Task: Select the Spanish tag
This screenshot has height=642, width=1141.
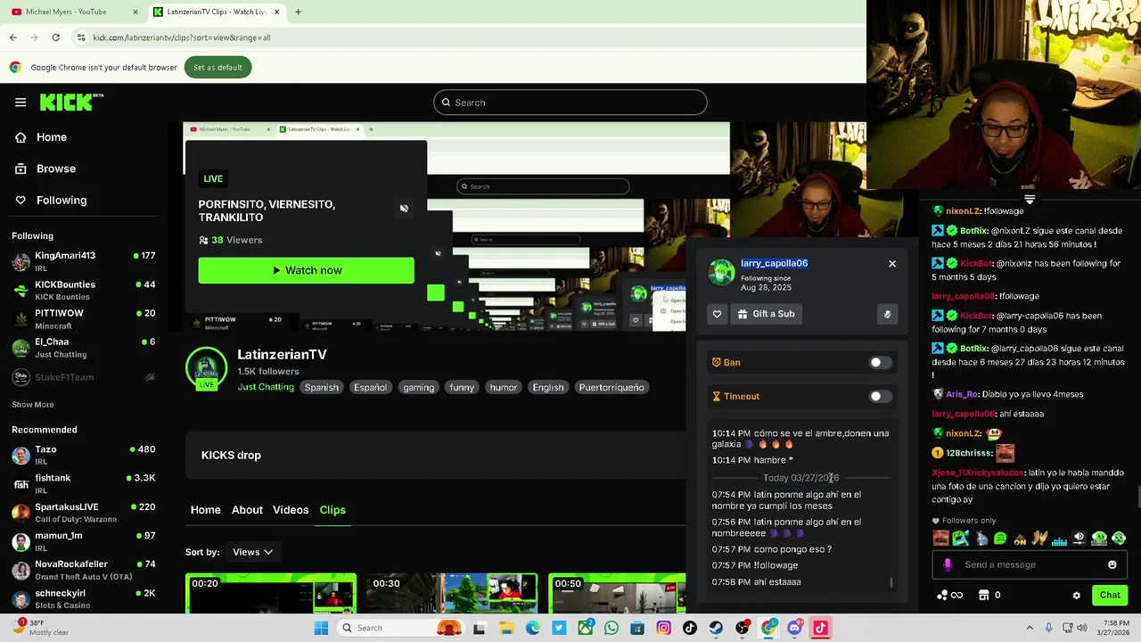Action: (x=322, y=387)
